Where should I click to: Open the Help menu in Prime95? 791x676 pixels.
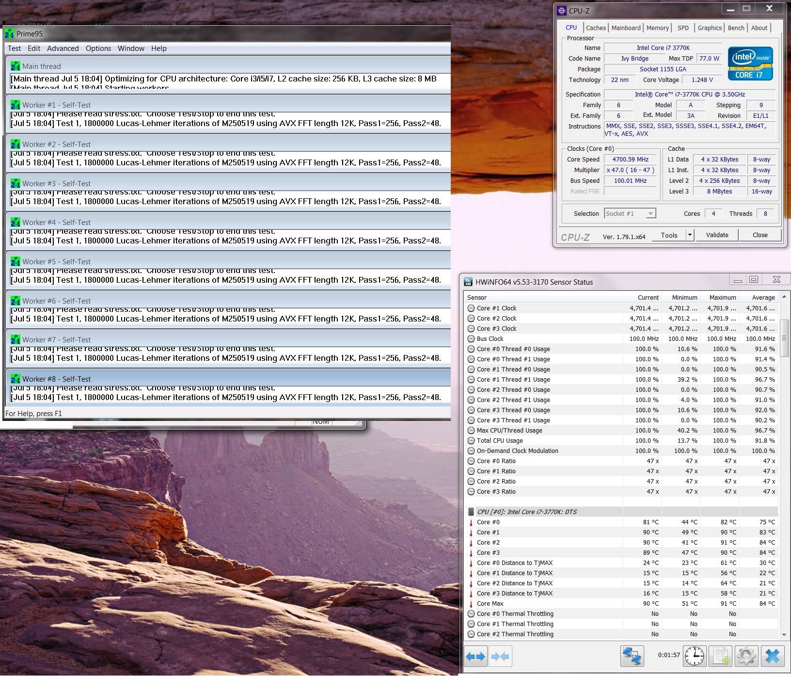[x=159, y=48]
